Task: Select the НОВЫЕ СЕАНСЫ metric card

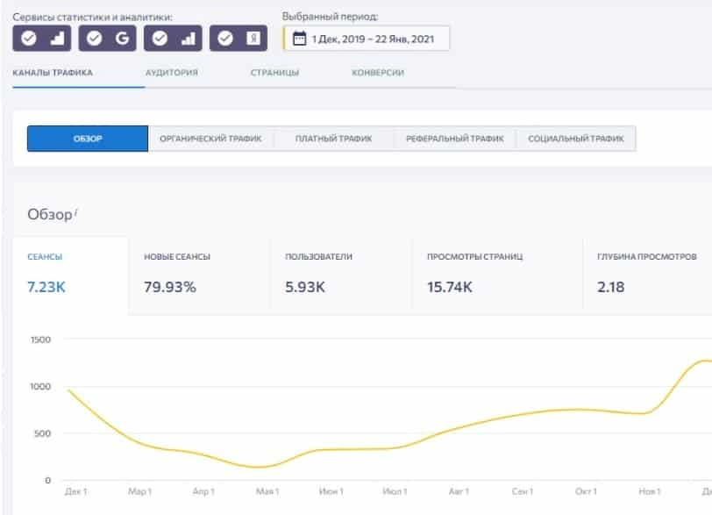Action: (198, 275)
